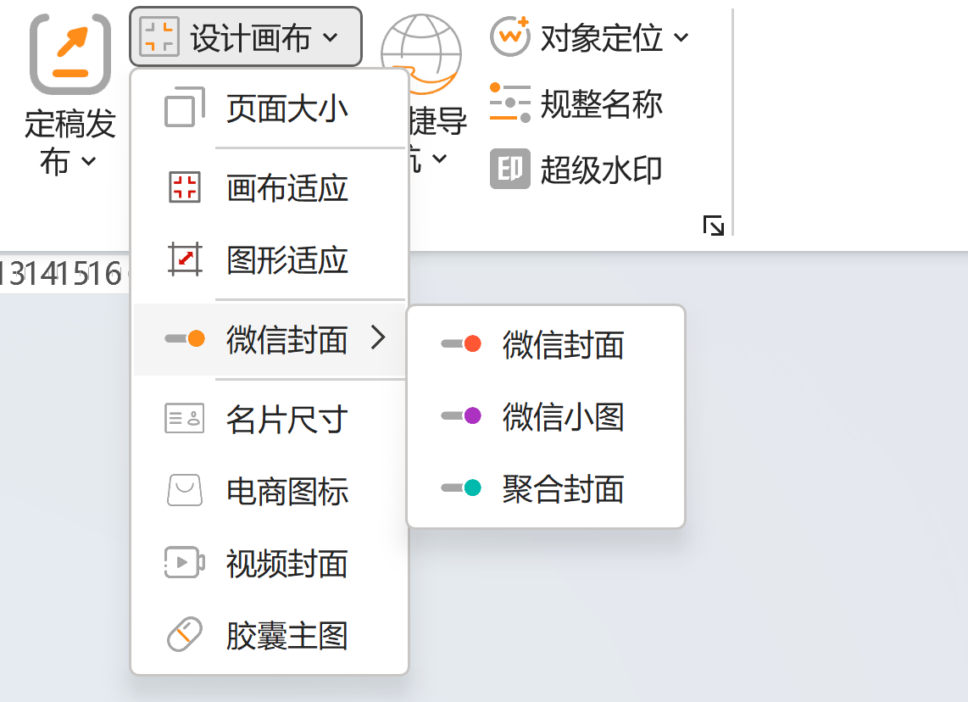Expand the 微信封面 submenu arrow

point(378,339)
